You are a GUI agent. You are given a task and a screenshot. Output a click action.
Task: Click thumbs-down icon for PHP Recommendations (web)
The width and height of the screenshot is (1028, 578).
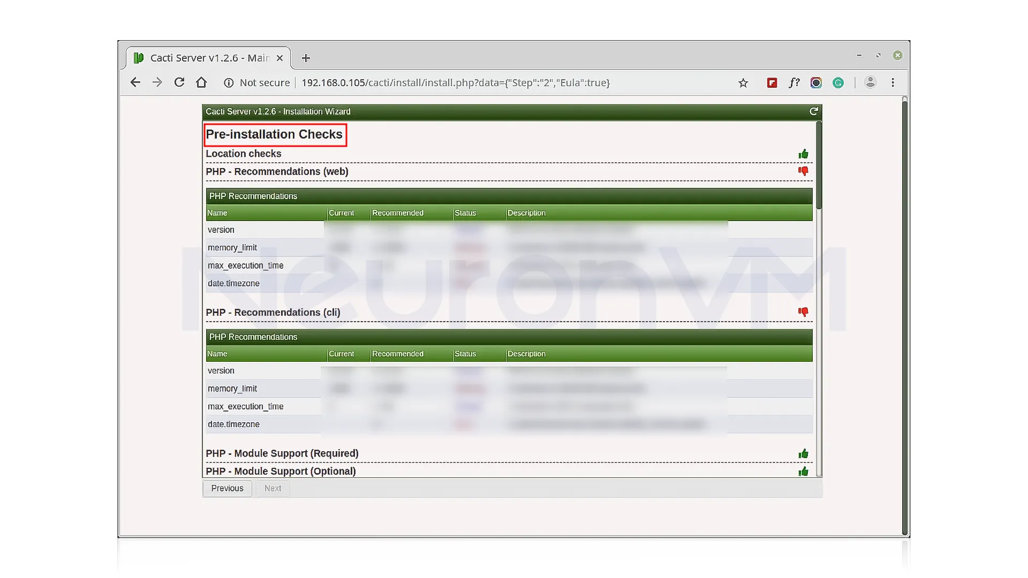pos(803,171)
